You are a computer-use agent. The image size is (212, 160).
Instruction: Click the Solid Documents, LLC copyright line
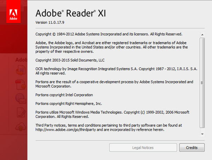pos(70,60)
